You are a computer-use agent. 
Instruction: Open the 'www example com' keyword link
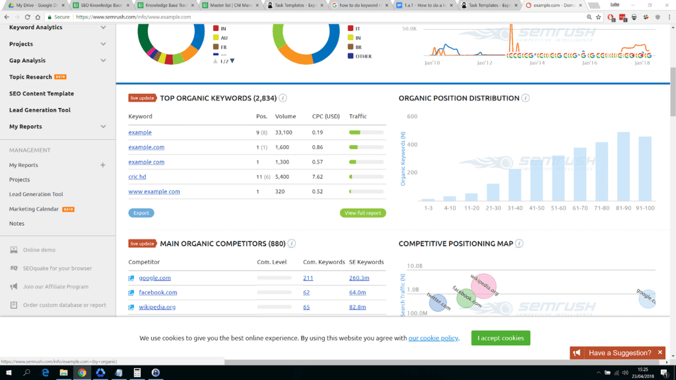click(x=154, y=192)
